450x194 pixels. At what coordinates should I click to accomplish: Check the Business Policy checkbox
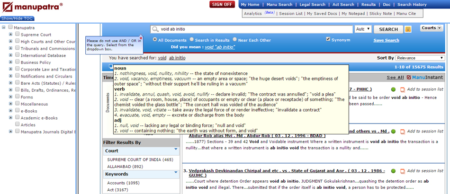click(x=17, y=62)
